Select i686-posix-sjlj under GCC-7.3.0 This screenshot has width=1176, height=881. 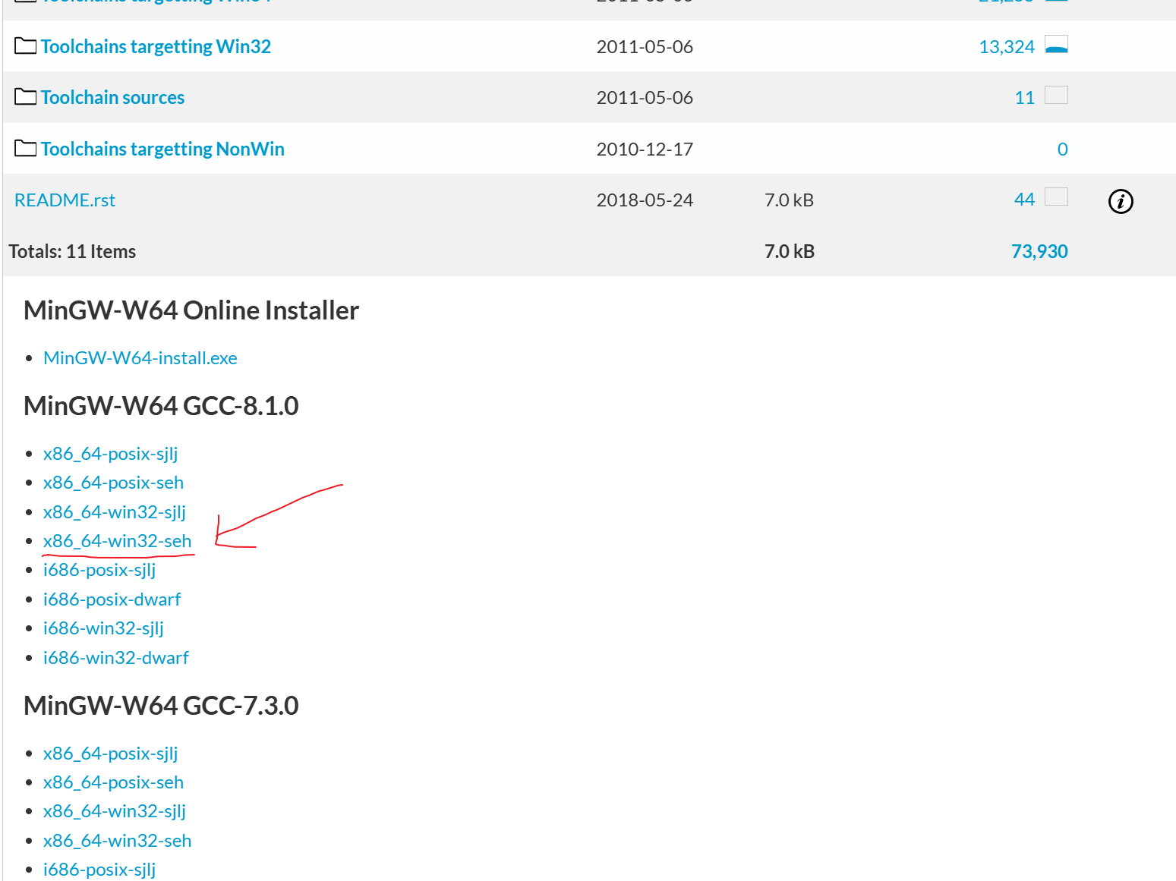[x=99, y=870]
